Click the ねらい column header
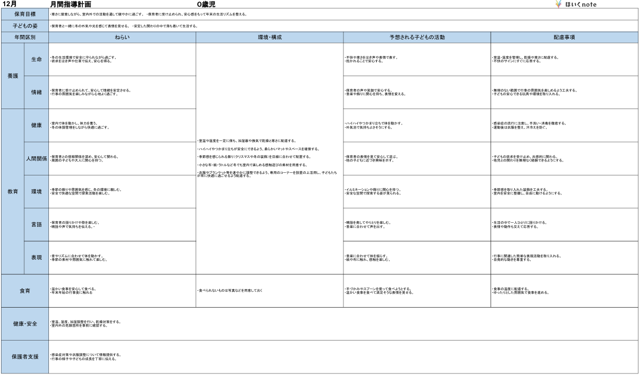 click(122, 37)
